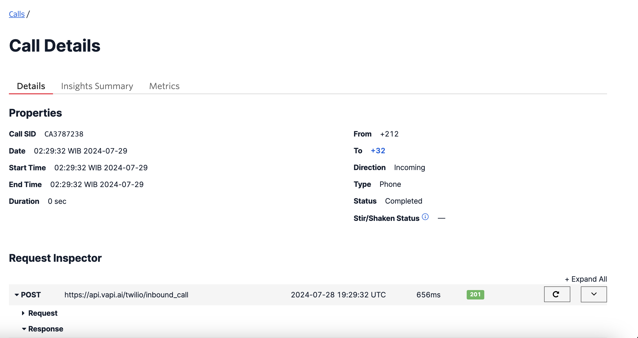Click + Expand All above Request Inspector
Viewport: 638px width, 338px height.
586,279
